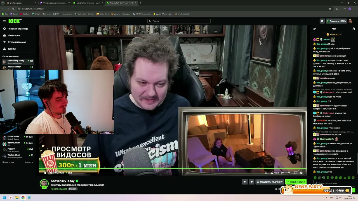Select KhovanskyToday in followed channels list
This screenshot has height=201, width=358.
(x=18, y=62)
